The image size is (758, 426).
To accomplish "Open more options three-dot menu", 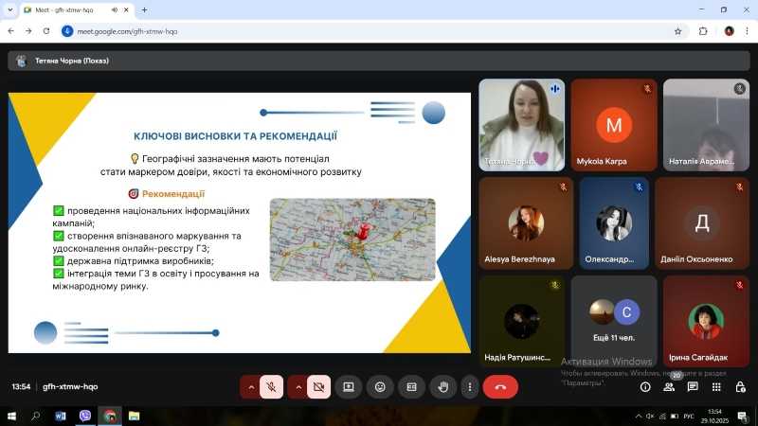I will (x=469, y=386).
